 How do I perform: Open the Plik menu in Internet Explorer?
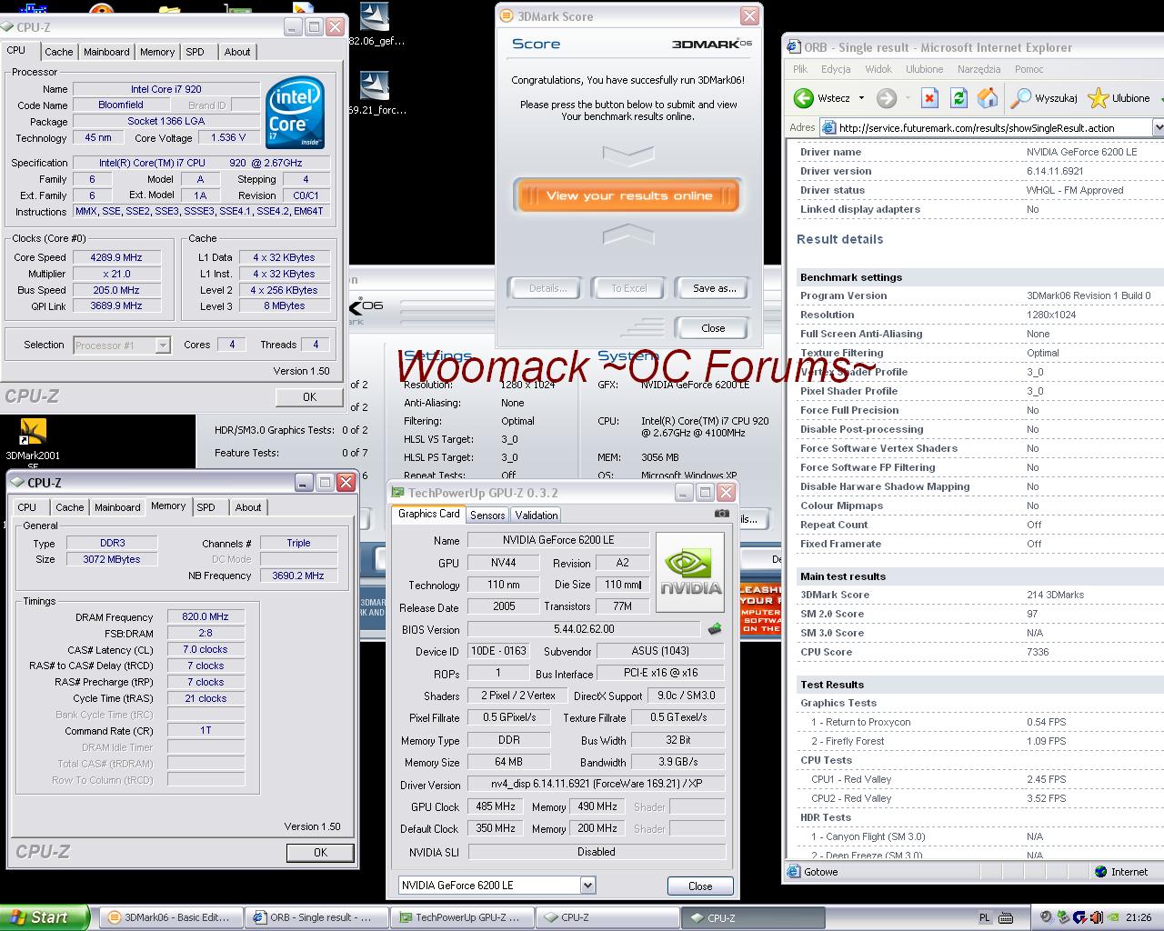point(800,69)
